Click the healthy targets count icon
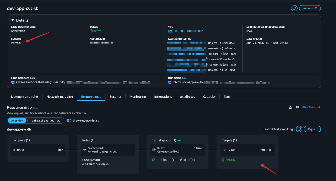 coord(154,160)
